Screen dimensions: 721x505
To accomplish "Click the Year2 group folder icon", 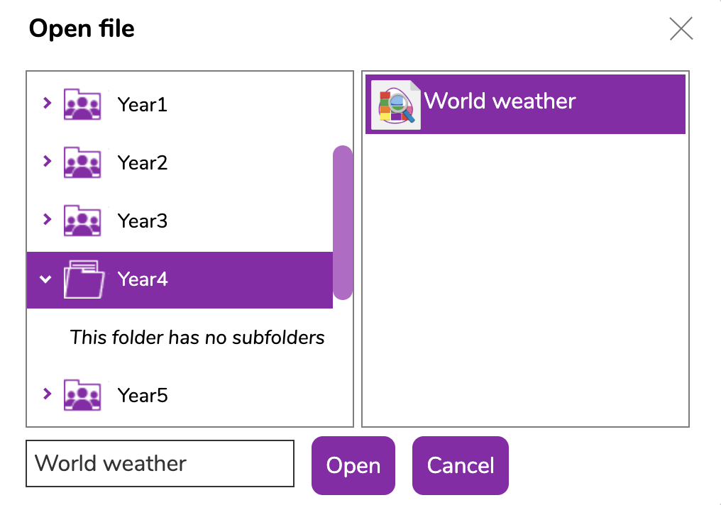I will [x=82, y=163].
